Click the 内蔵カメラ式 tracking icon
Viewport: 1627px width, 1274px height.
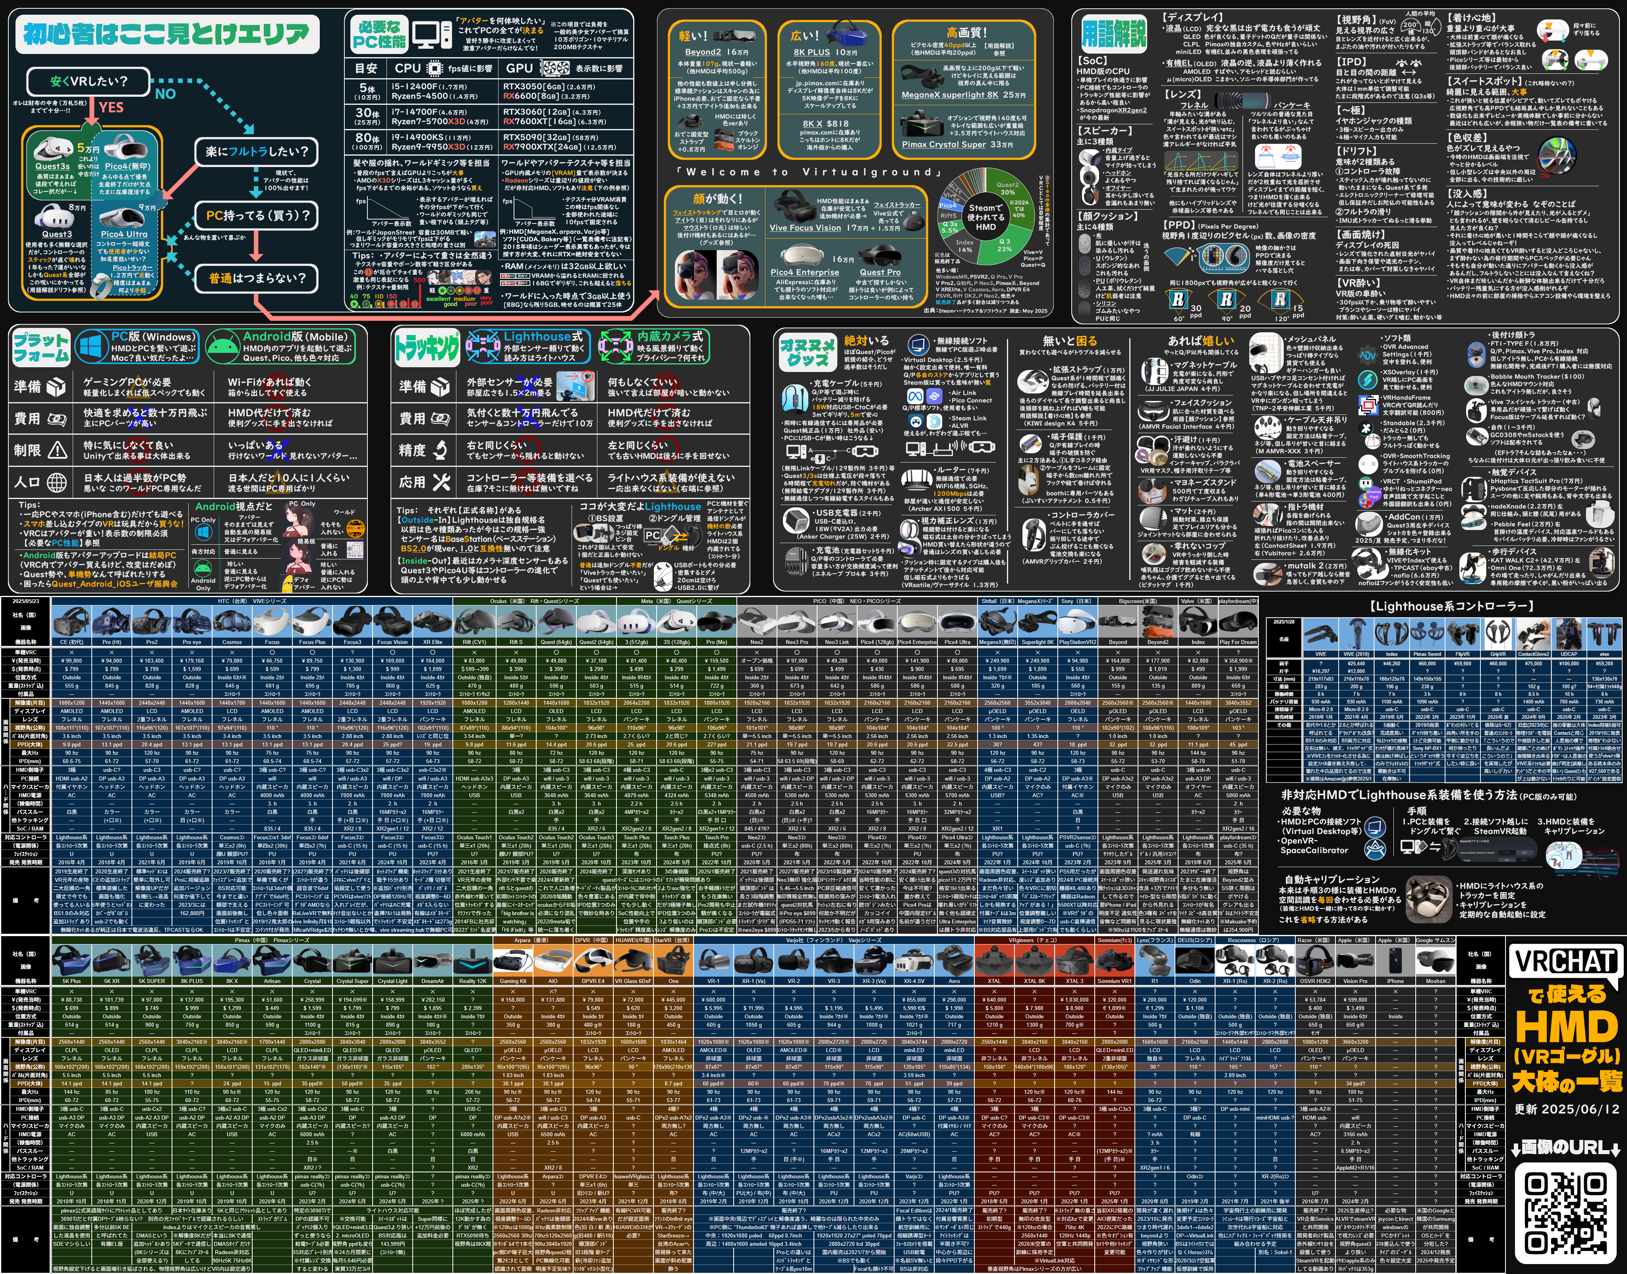tap(616, 347)
